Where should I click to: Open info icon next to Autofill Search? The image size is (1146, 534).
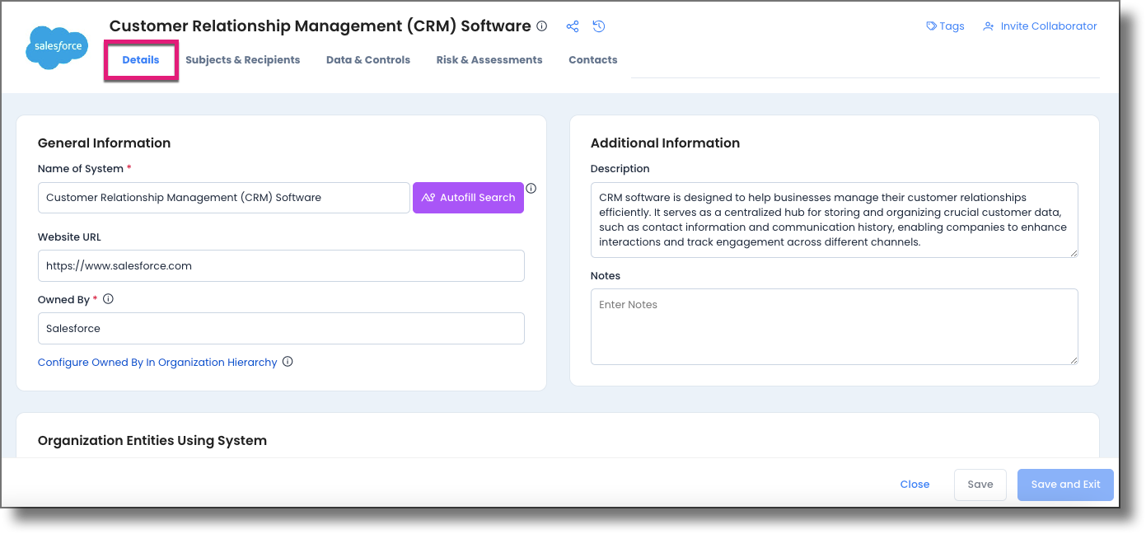click(x=531, y=189)
